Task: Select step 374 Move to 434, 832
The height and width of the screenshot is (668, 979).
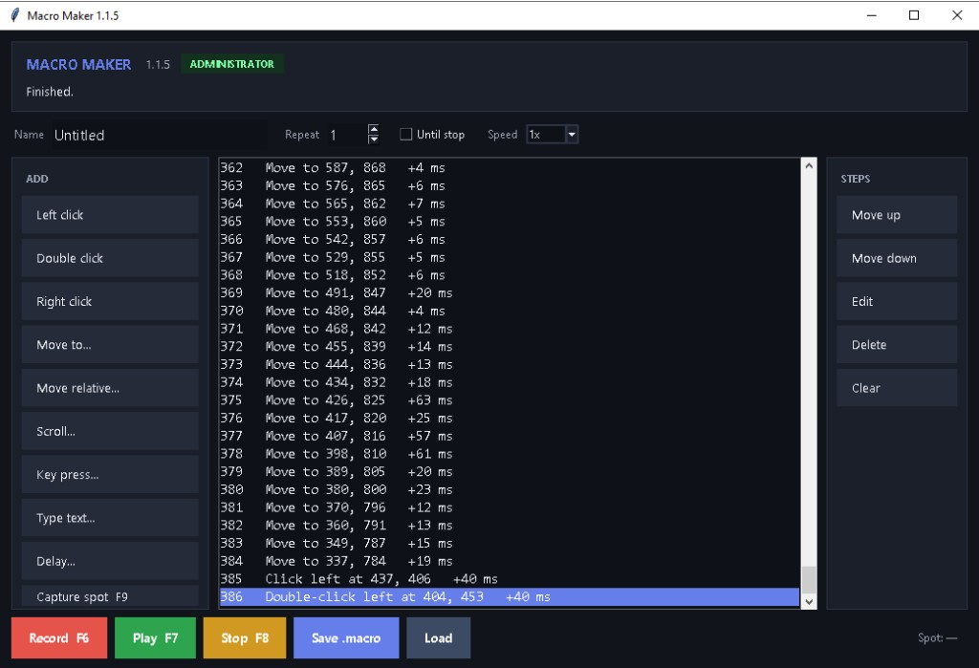Action: pos(510,382)
